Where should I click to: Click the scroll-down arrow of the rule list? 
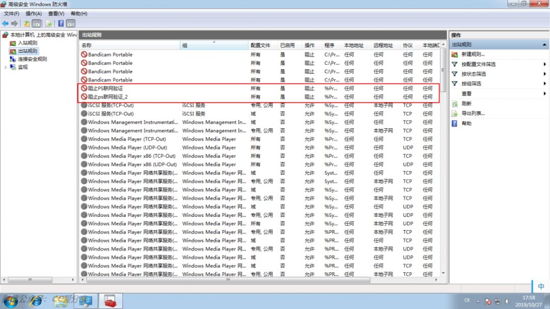(x=443, y=273)
